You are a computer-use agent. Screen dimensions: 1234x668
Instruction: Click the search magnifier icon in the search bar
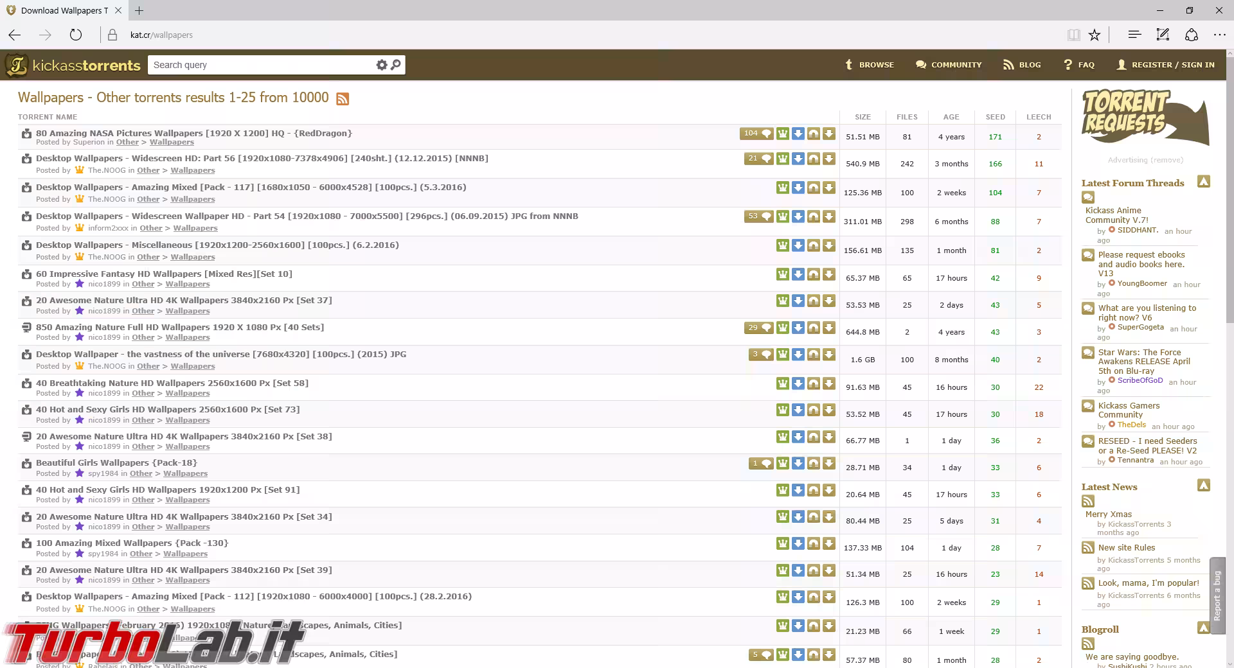[x=396, y=65]
